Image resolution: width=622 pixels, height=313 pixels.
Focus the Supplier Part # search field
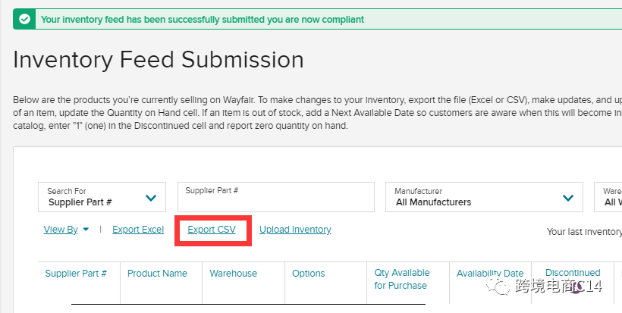[x=275, y=197]
